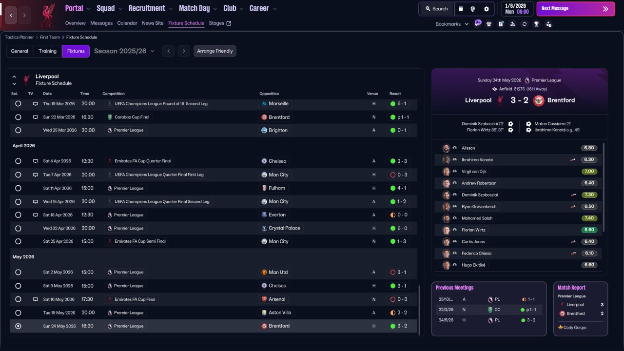Click Alisson's player portrait
The height and width of the screenshot is (351, 624).
coord(446,148)
